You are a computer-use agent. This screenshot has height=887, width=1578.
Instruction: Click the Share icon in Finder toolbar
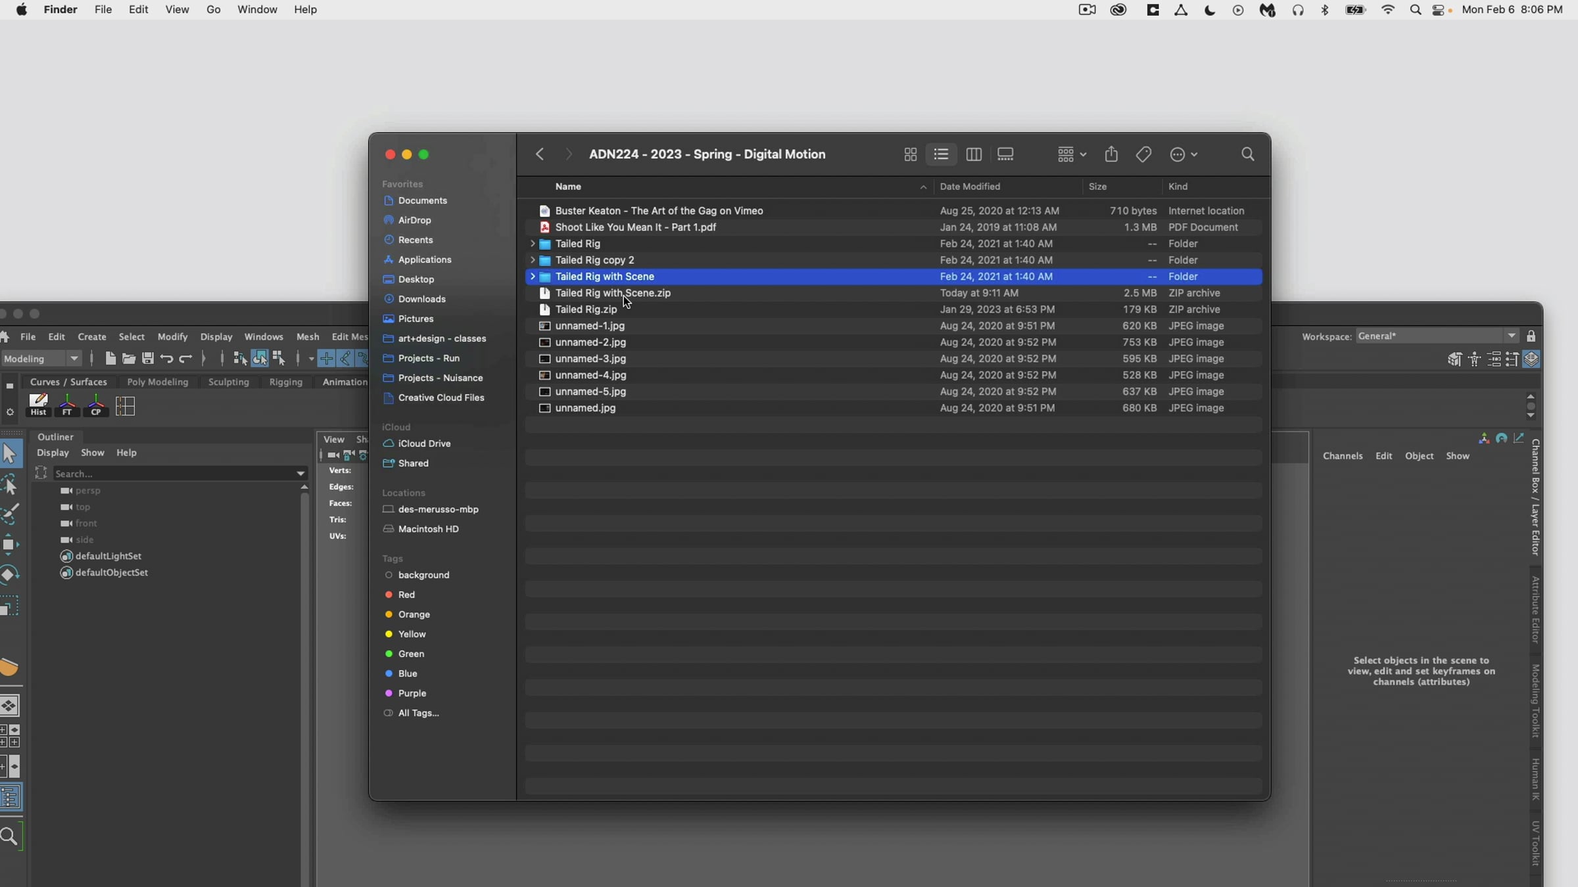[1111, 154]
